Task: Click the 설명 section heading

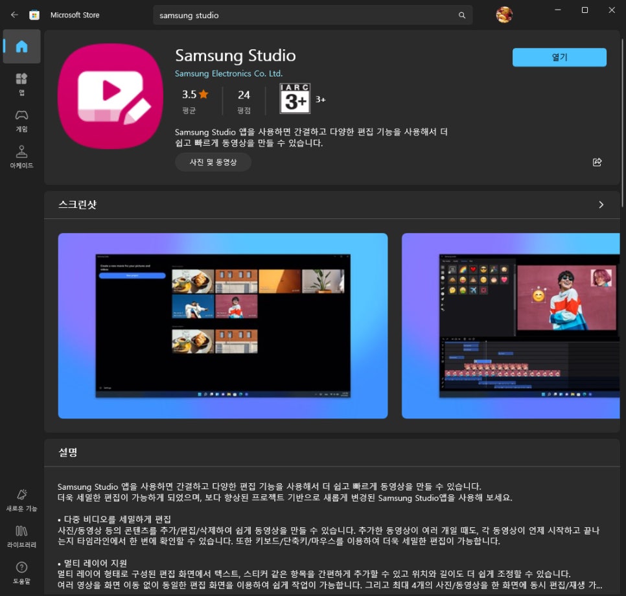Action: pos(68,452)
